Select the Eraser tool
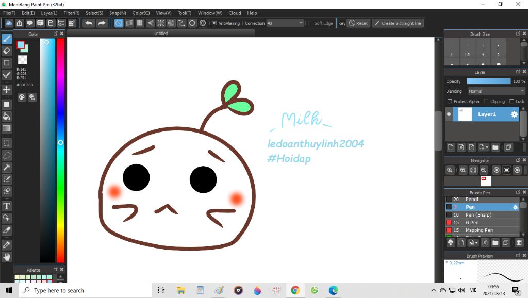Image resolution: width=528 pixels, height=298 pixels. (x=6, y=51)
